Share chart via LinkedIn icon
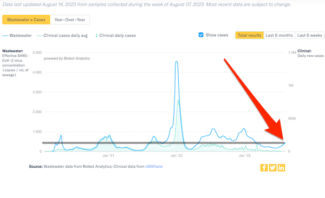325x198 pixels. pyautogui.click(x=281, y=168)
